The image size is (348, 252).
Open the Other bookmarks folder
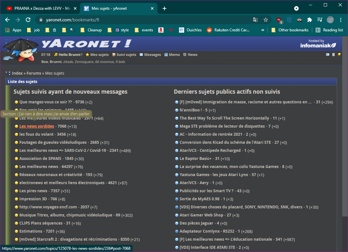(290, 30)
